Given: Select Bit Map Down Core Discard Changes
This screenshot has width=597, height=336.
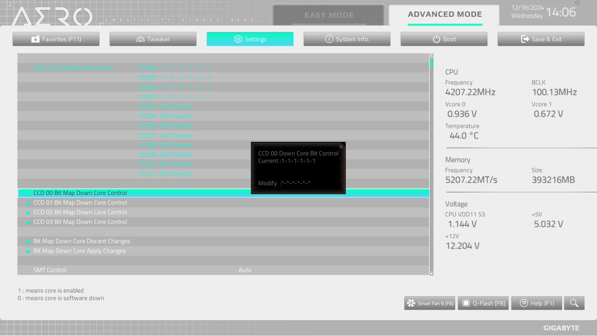Looking at the screenshot, I should point(223,241).
